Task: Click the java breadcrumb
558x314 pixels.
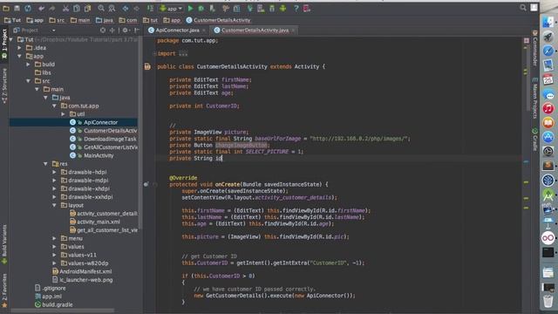Action: pos(105,20)
